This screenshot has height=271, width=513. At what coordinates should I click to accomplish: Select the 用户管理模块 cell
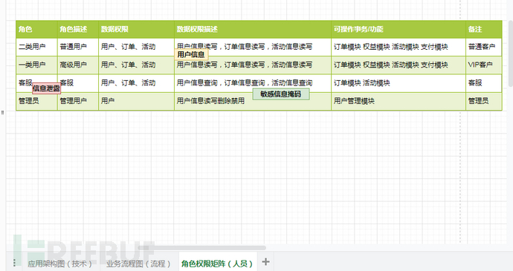point(399,101)
